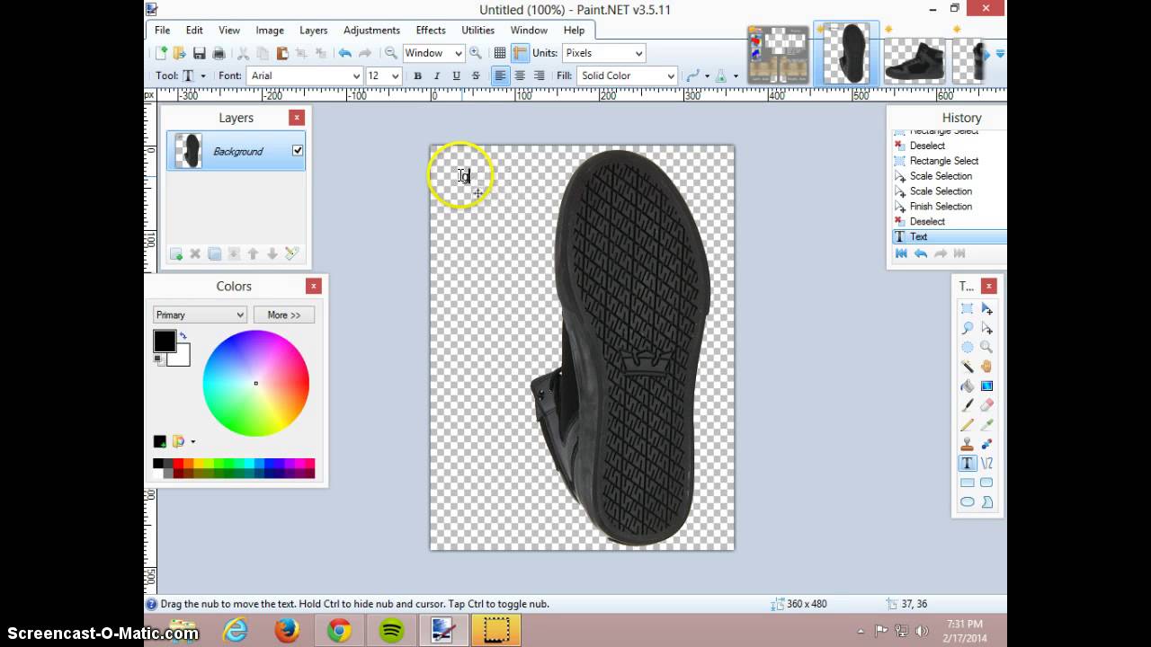The height and width of the screenshot is (647, 1151).
Task: Open the Units Pixels dropdown
Action: [x=603, y=53]
